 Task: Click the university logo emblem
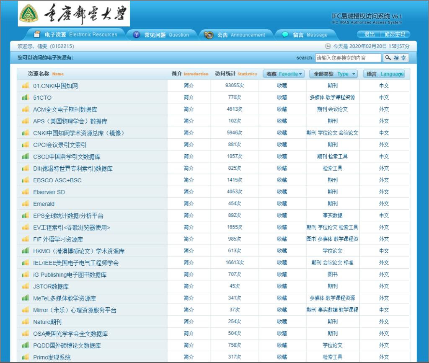click(x=29, y=13)
